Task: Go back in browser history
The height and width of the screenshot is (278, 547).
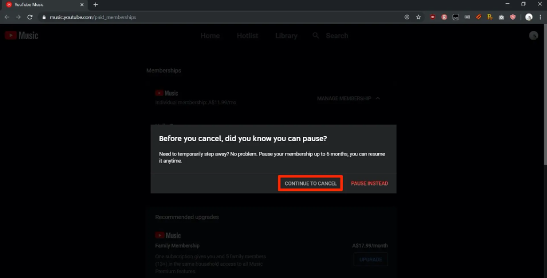Action: pyautogui.click(x=7, y=17)
